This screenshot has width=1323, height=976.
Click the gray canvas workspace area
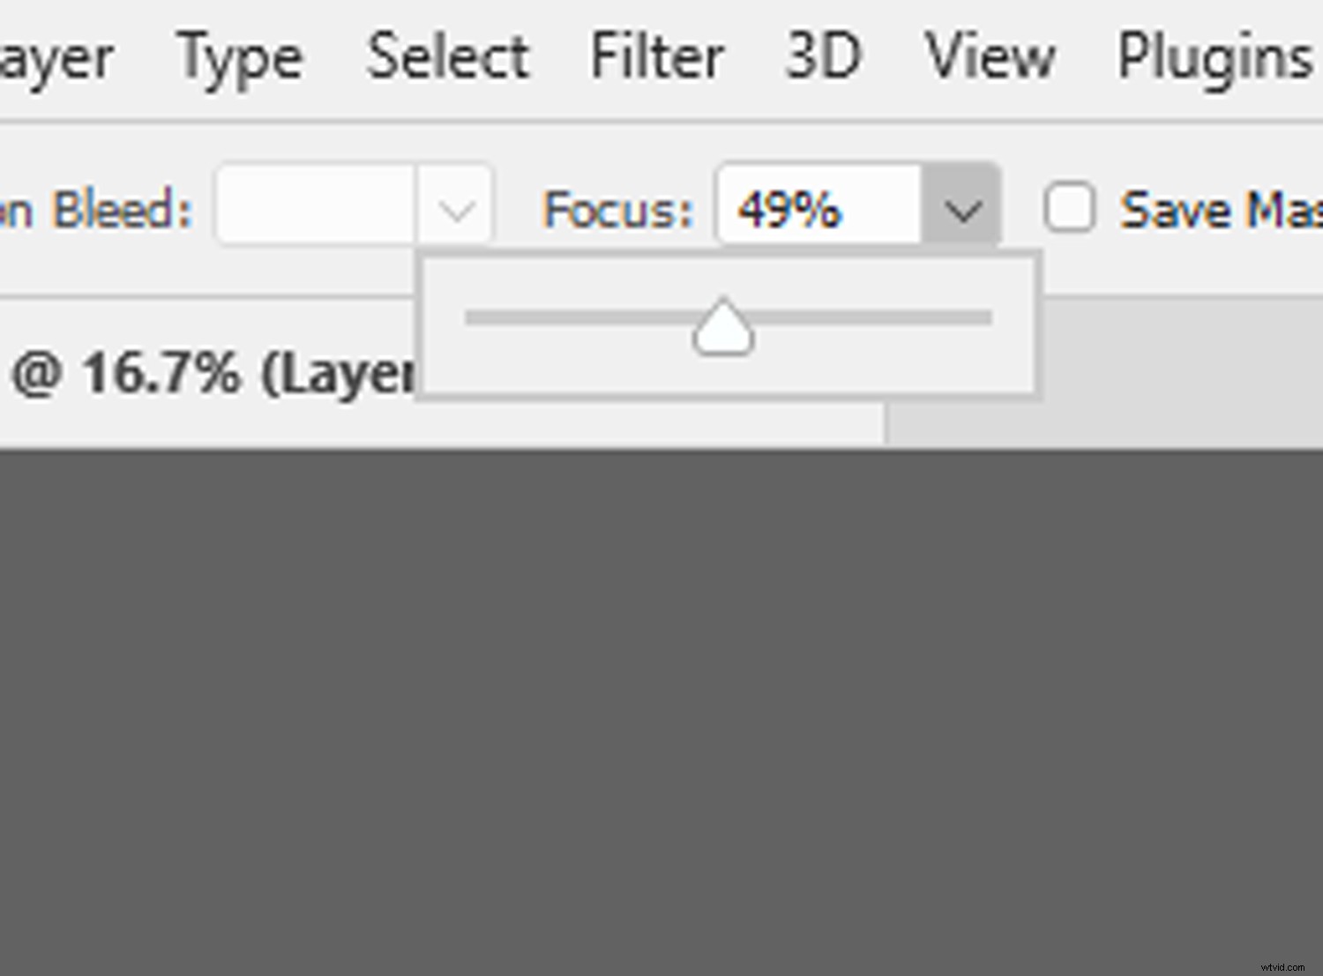coord(661,705)
